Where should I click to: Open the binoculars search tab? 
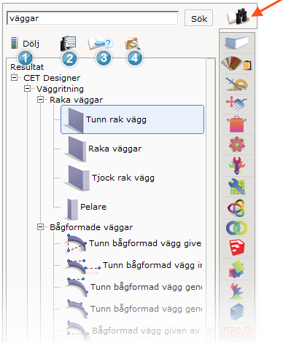[237, 17]
